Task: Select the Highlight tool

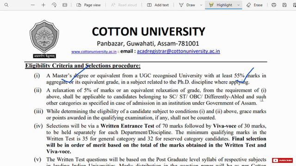Action: [221, 5]
